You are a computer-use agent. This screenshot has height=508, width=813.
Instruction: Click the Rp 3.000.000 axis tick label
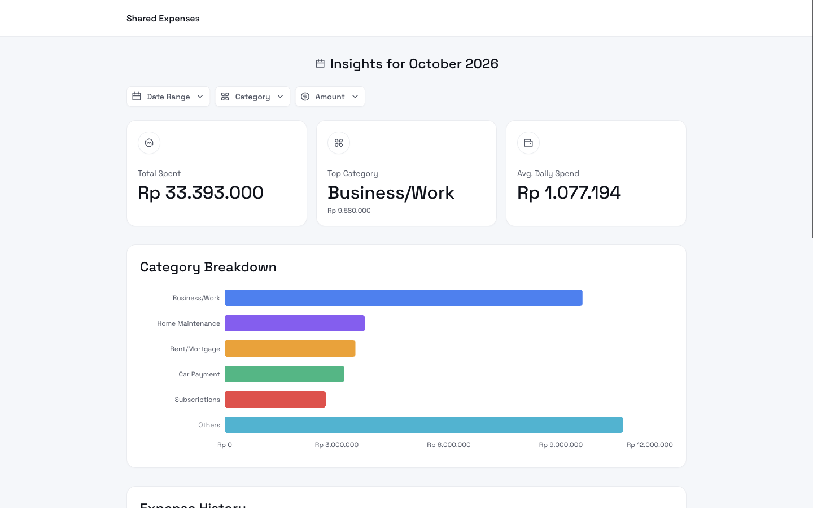click(336, 445)
